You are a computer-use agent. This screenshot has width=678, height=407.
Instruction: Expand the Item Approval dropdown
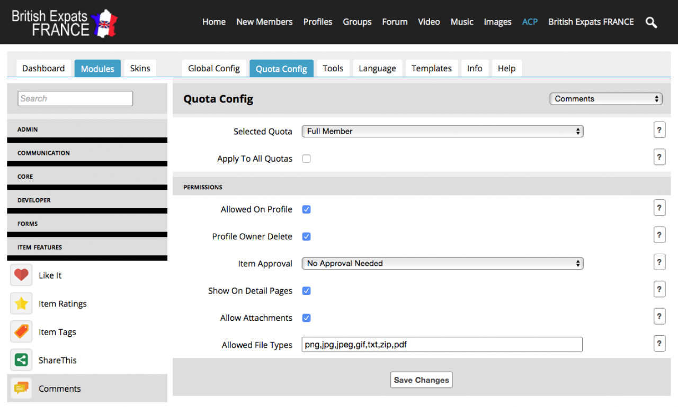pyautogui.click(x=442, y=263)
